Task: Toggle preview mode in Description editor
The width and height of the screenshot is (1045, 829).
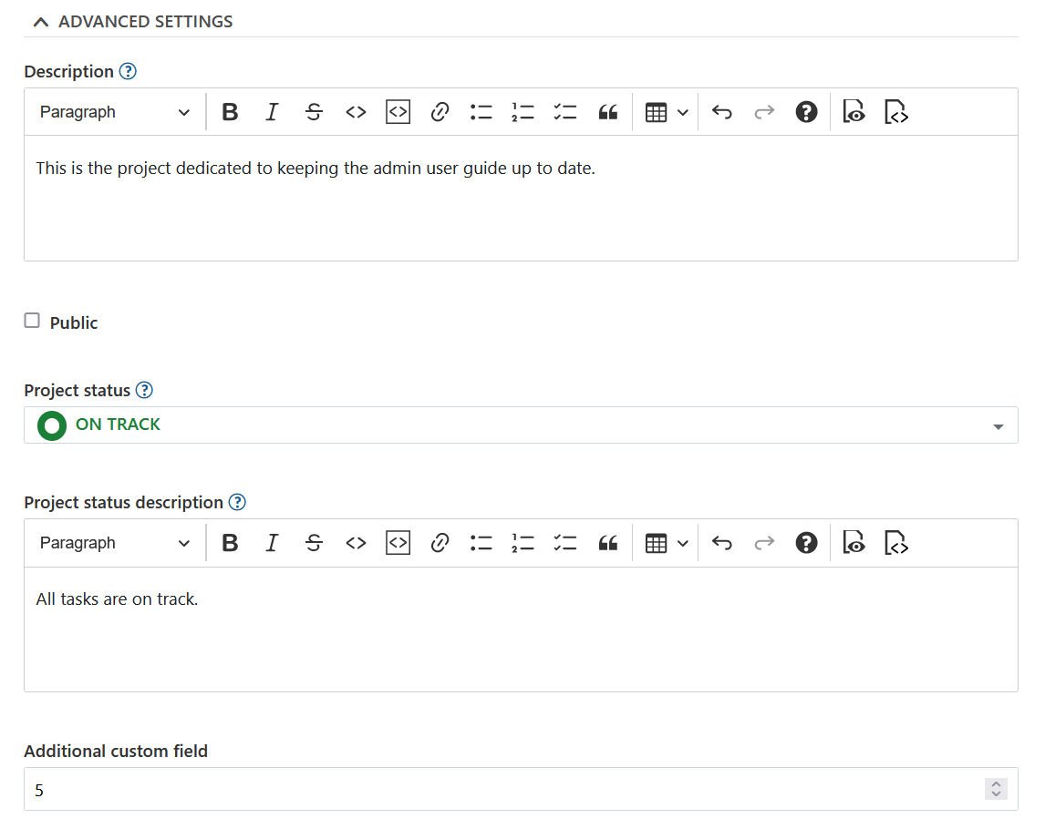Action: [854, 112]
